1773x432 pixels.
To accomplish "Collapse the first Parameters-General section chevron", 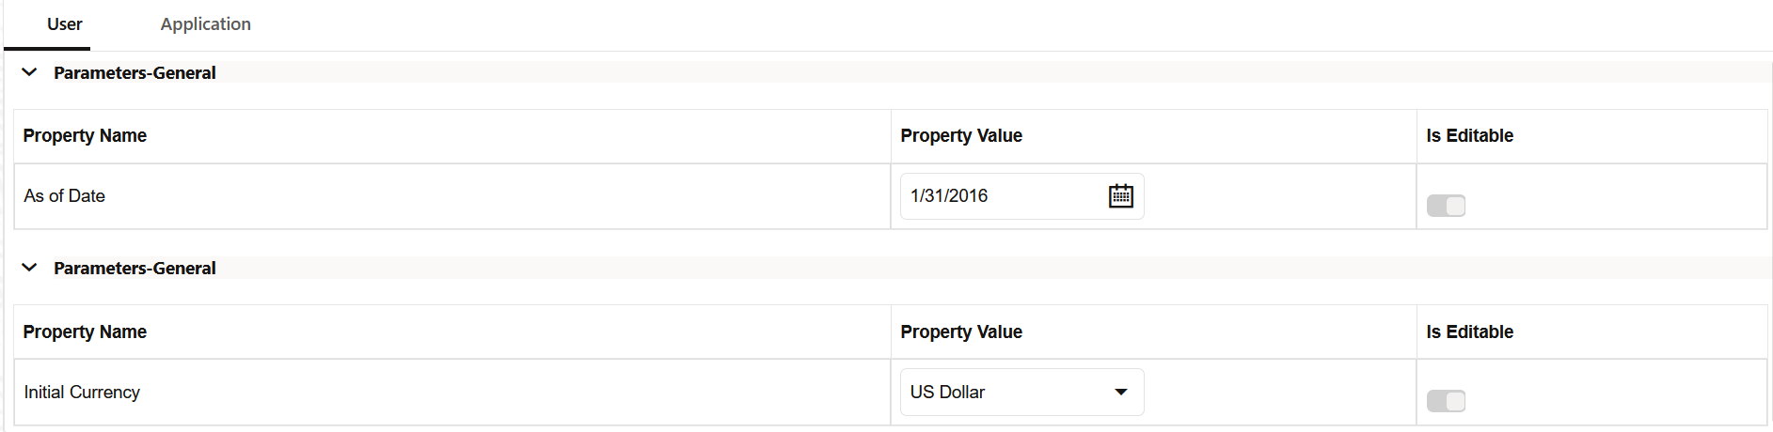I will [29, 72].
